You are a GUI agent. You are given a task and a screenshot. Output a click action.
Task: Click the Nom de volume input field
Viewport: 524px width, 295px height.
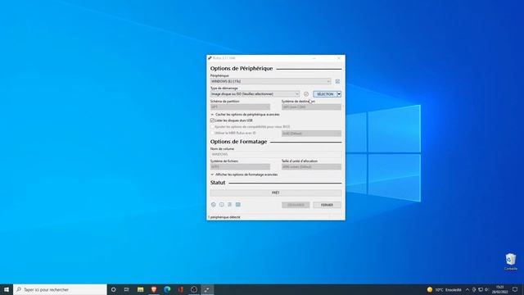(x=276, y=154)
